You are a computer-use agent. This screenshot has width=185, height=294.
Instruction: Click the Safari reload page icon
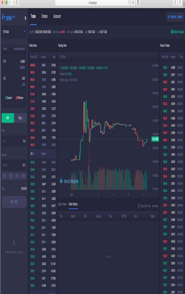pyautogui.click(x=129, y=3)
